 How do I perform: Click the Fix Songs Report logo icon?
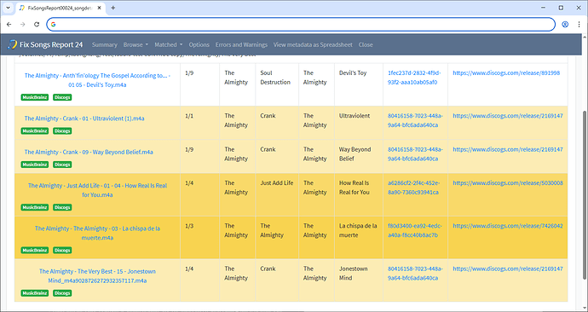click(x=13, y=44)
